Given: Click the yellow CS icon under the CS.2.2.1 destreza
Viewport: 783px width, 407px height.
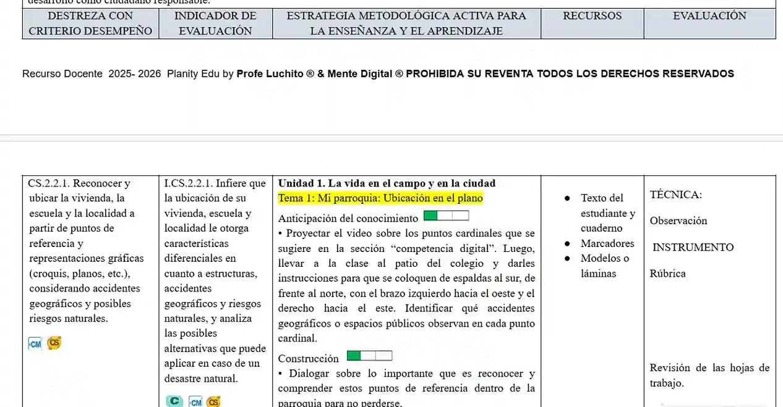Looking at the screenshot, I should [x=54, y=343].
